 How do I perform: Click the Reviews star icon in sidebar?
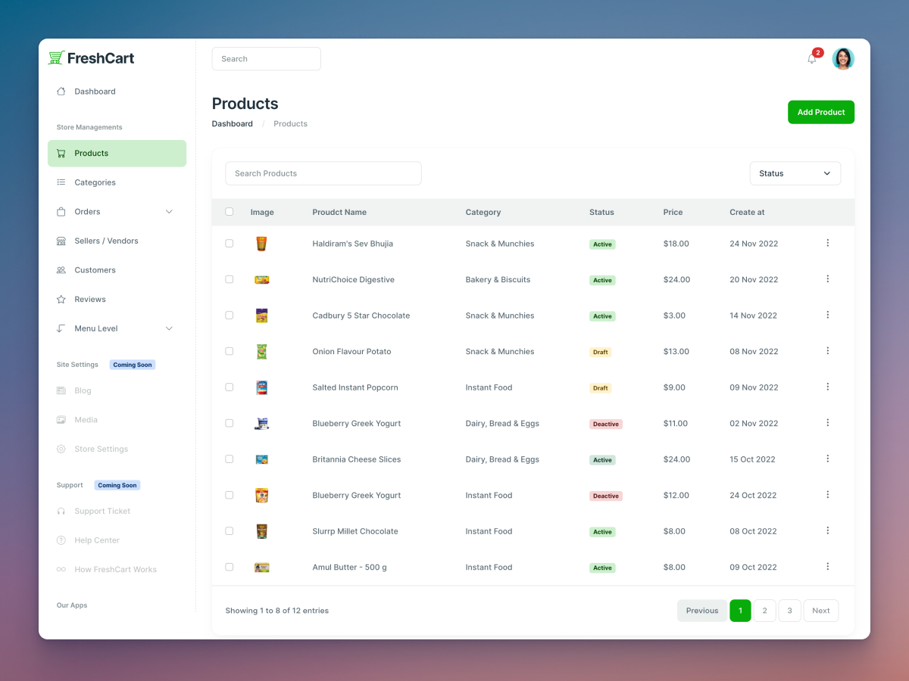(x=61, y=300)
